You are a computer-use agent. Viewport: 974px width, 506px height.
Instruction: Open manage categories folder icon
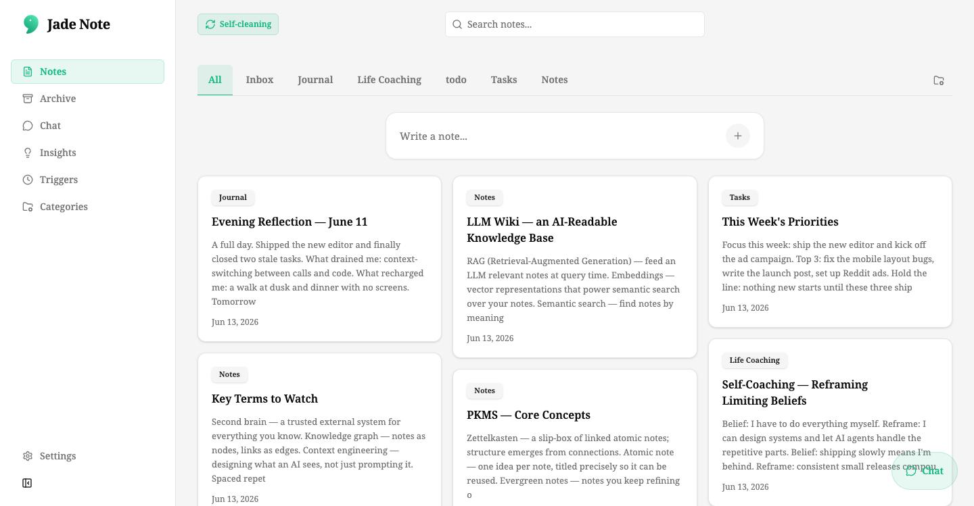[939, 80]
